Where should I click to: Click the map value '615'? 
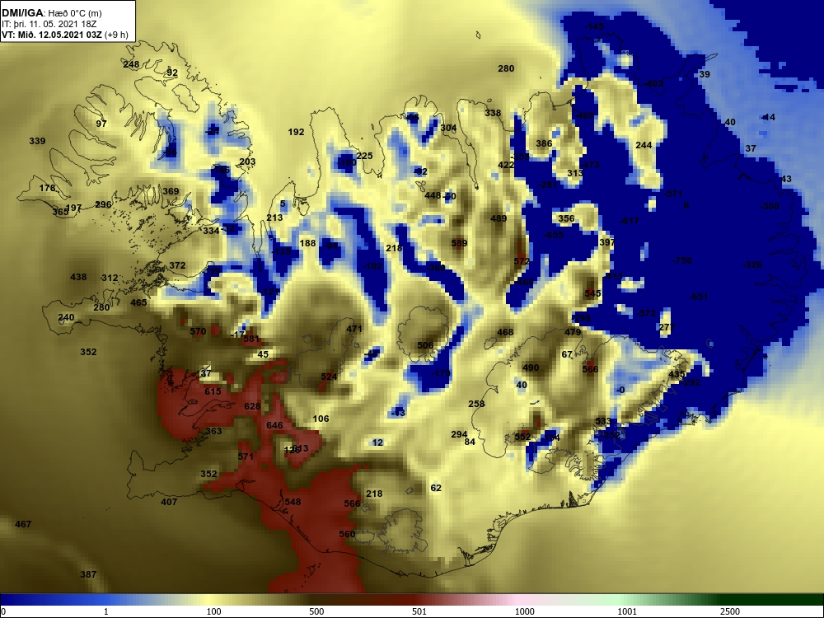(x=213, y=392)
